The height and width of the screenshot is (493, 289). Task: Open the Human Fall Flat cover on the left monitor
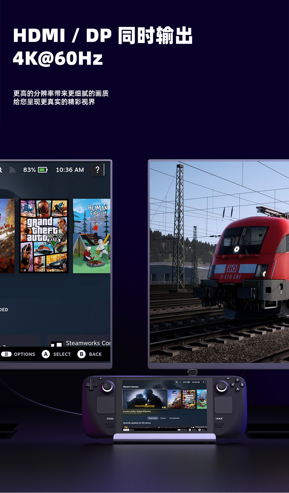[92, 236]
